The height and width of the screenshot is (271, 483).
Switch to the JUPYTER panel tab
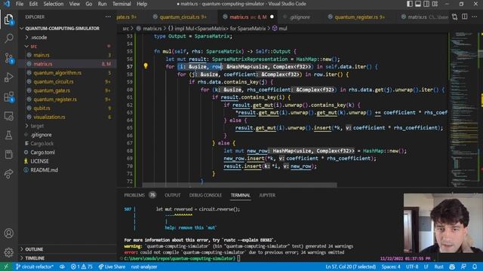pos(267,195)
